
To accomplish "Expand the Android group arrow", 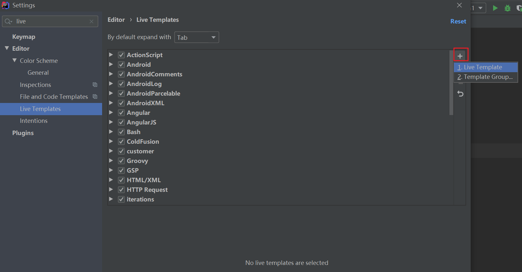I will (111, 64).
